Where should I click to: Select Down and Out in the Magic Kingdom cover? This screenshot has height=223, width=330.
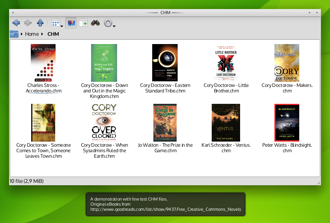tap(104, 63)
